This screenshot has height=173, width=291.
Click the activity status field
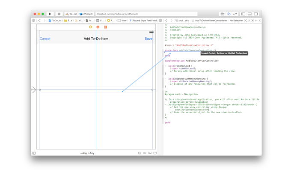click(146, 14)
